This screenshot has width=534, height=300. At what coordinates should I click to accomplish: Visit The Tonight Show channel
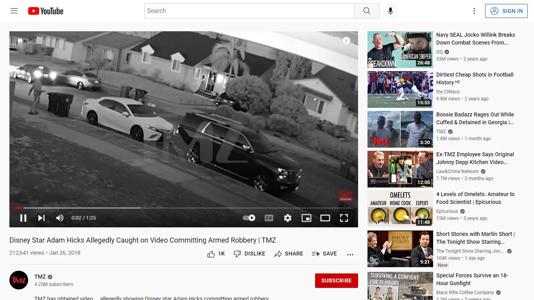point(470,251)
